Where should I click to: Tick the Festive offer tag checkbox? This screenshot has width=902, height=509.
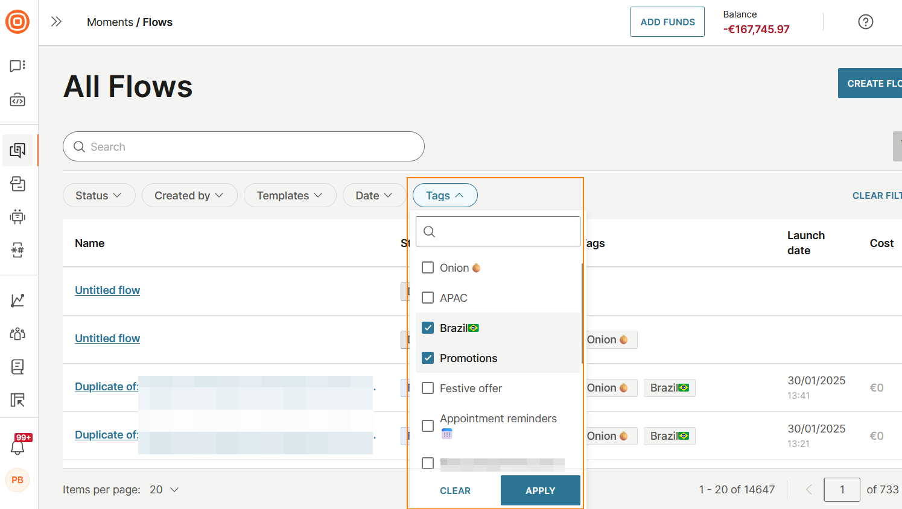(x=428, y=388)
